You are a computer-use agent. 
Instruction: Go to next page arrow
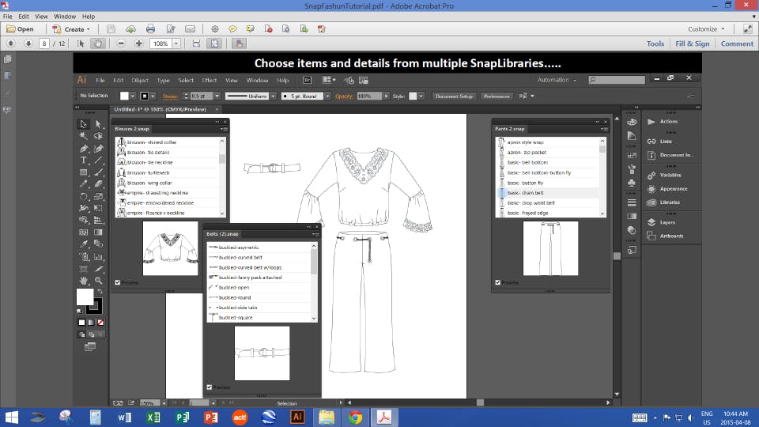(x=28, y=43)
